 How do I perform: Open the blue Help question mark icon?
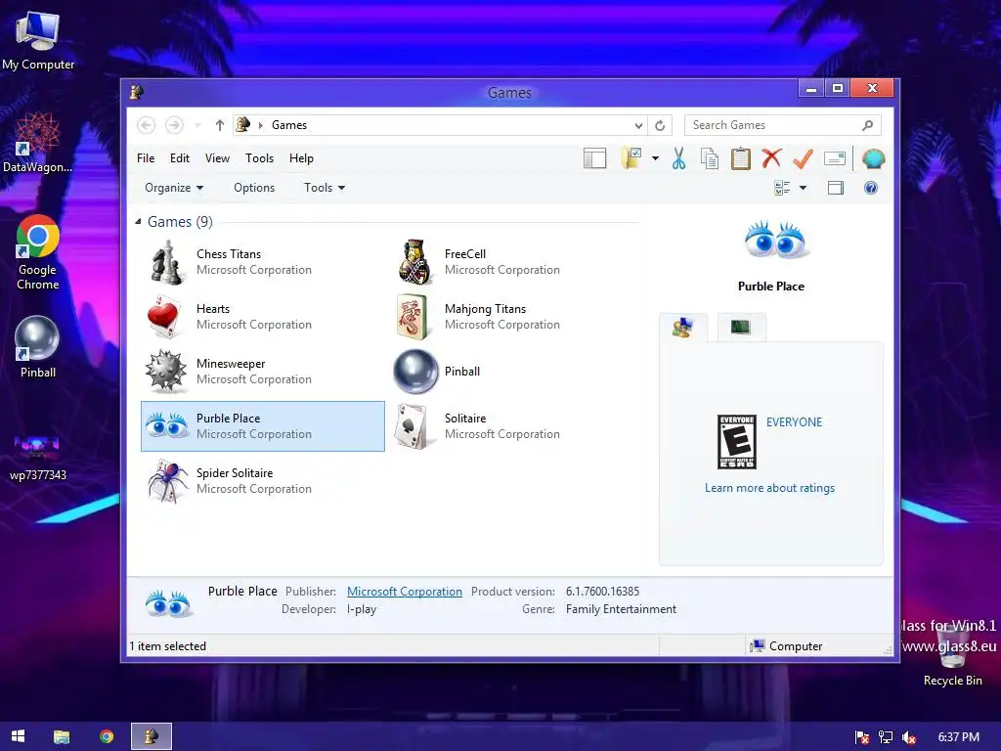click(871, 188)
